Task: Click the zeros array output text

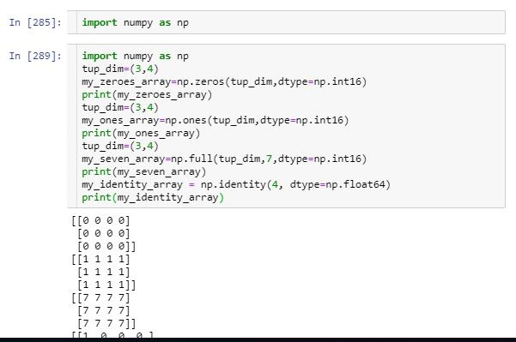Action: [x=103, y=233]
